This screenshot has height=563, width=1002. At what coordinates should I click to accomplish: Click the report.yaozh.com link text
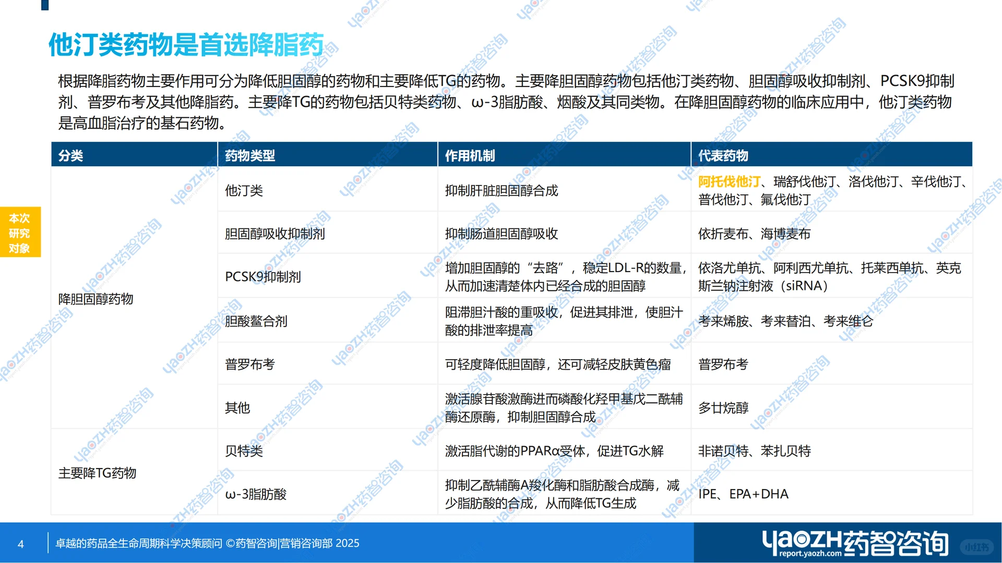[x=810, y=554]
